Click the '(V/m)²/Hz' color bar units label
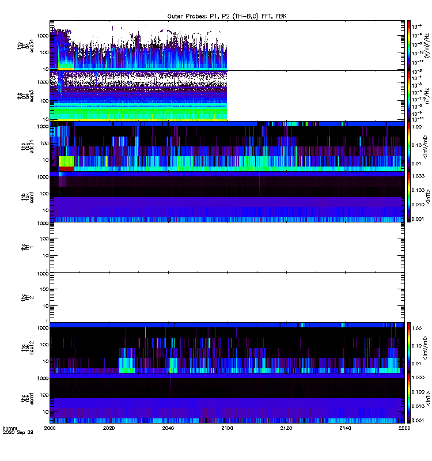 (427, 46)
